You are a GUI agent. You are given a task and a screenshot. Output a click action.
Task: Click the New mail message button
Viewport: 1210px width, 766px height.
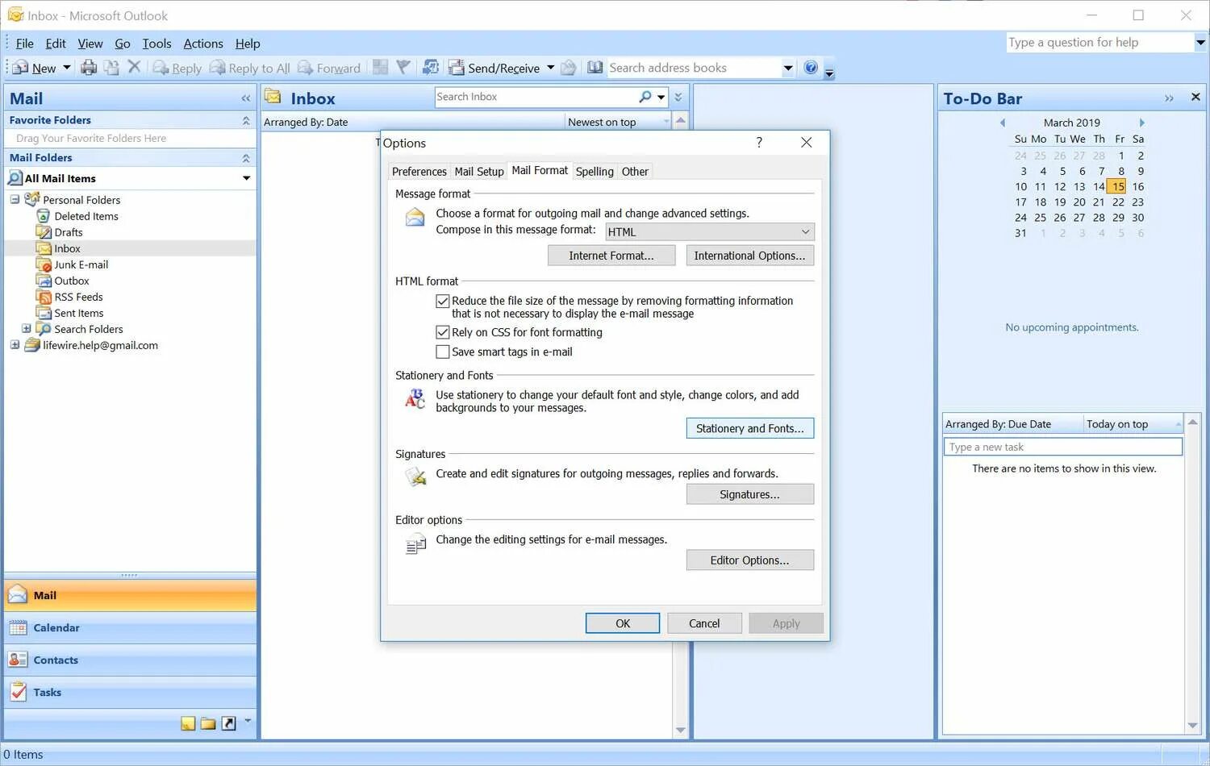[34, 69]
